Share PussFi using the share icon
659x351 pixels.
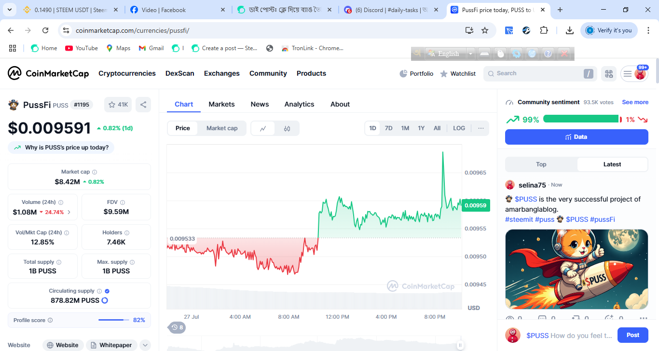click(143, 105)
